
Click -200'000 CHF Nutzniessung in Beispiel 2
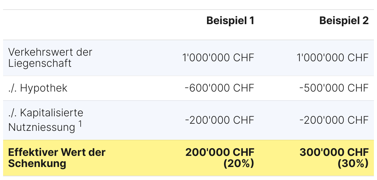pyautogui.click(x=334, y=120)
